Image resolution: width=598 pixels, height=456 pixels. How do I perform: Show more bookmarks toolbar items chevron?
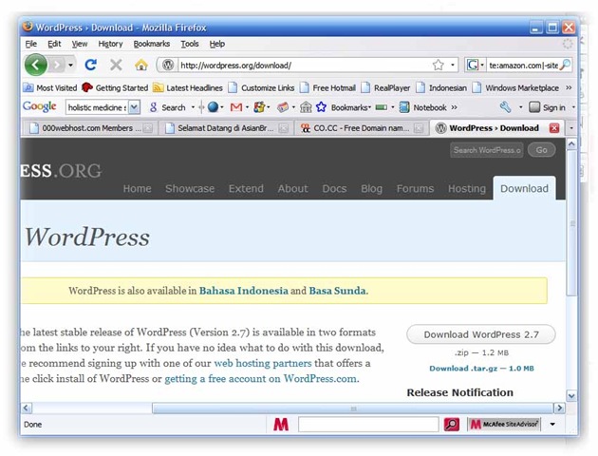point(569,87)
